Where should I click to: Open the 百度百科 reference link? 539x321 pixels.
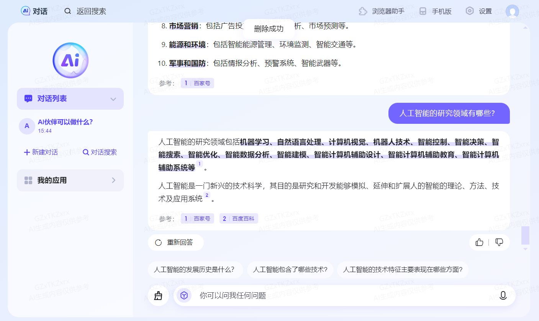click(x=239, y=218)
